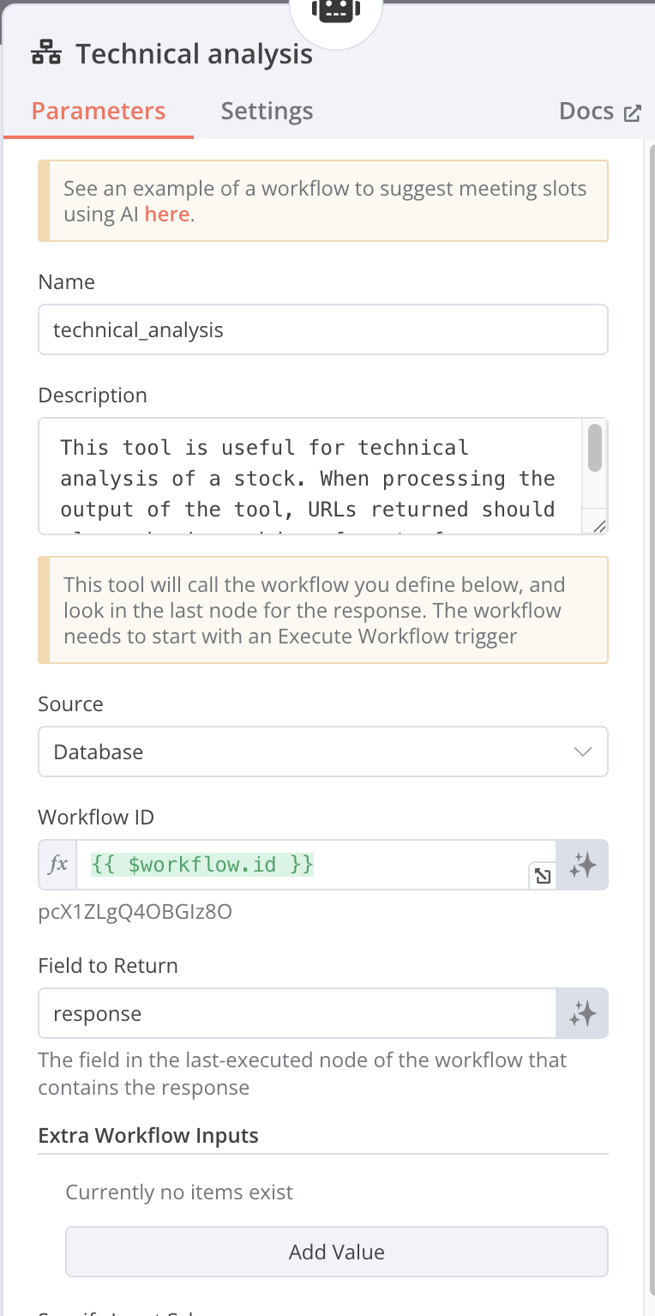Click the Description box resize handle
The width and height of the screenshot is (655, 1316).
(x=599, y=526)
